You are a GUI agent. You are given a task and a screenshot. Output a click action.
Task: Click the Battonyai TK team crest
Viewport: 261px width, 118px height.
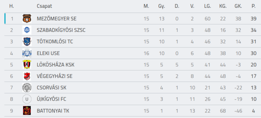click(x=27, y=110)
